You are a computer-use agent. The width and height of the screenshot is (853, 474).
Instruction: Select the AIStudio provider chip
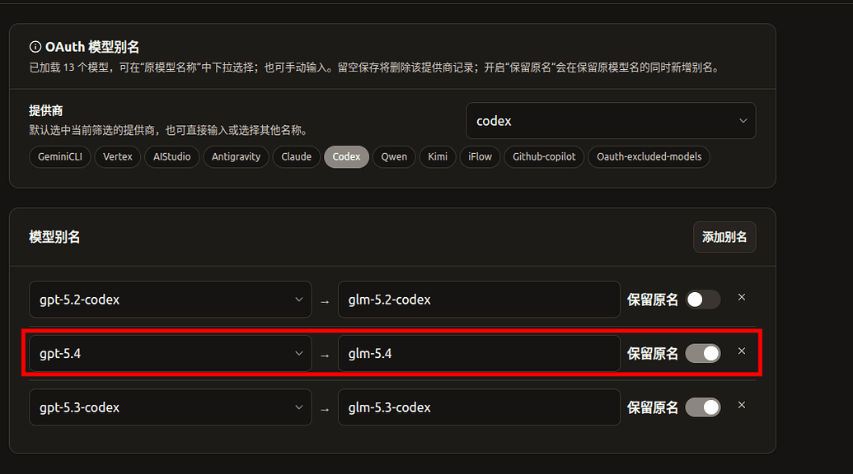click(172, 157)
